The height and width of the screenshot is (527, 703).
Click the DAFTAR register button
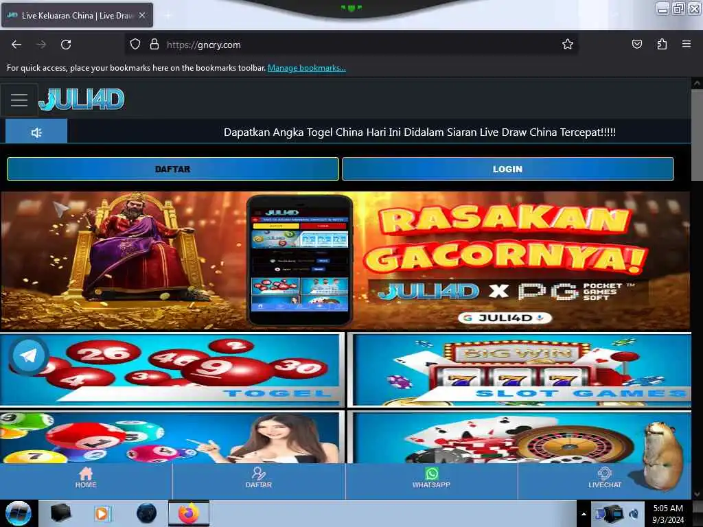(x=172, y=169)
